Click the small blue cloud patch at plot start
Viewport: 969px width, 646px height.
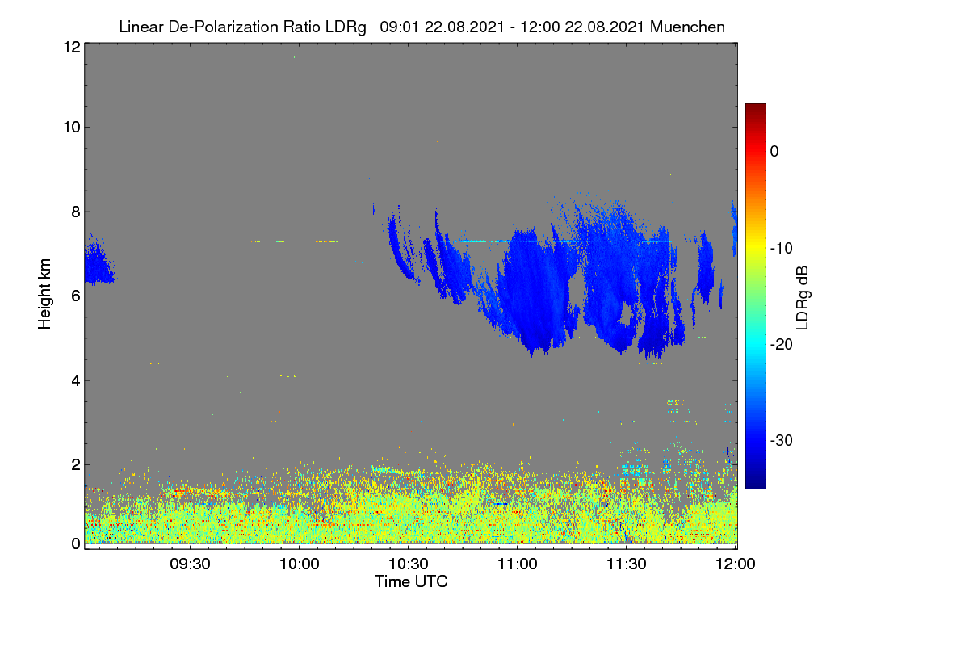99,261
